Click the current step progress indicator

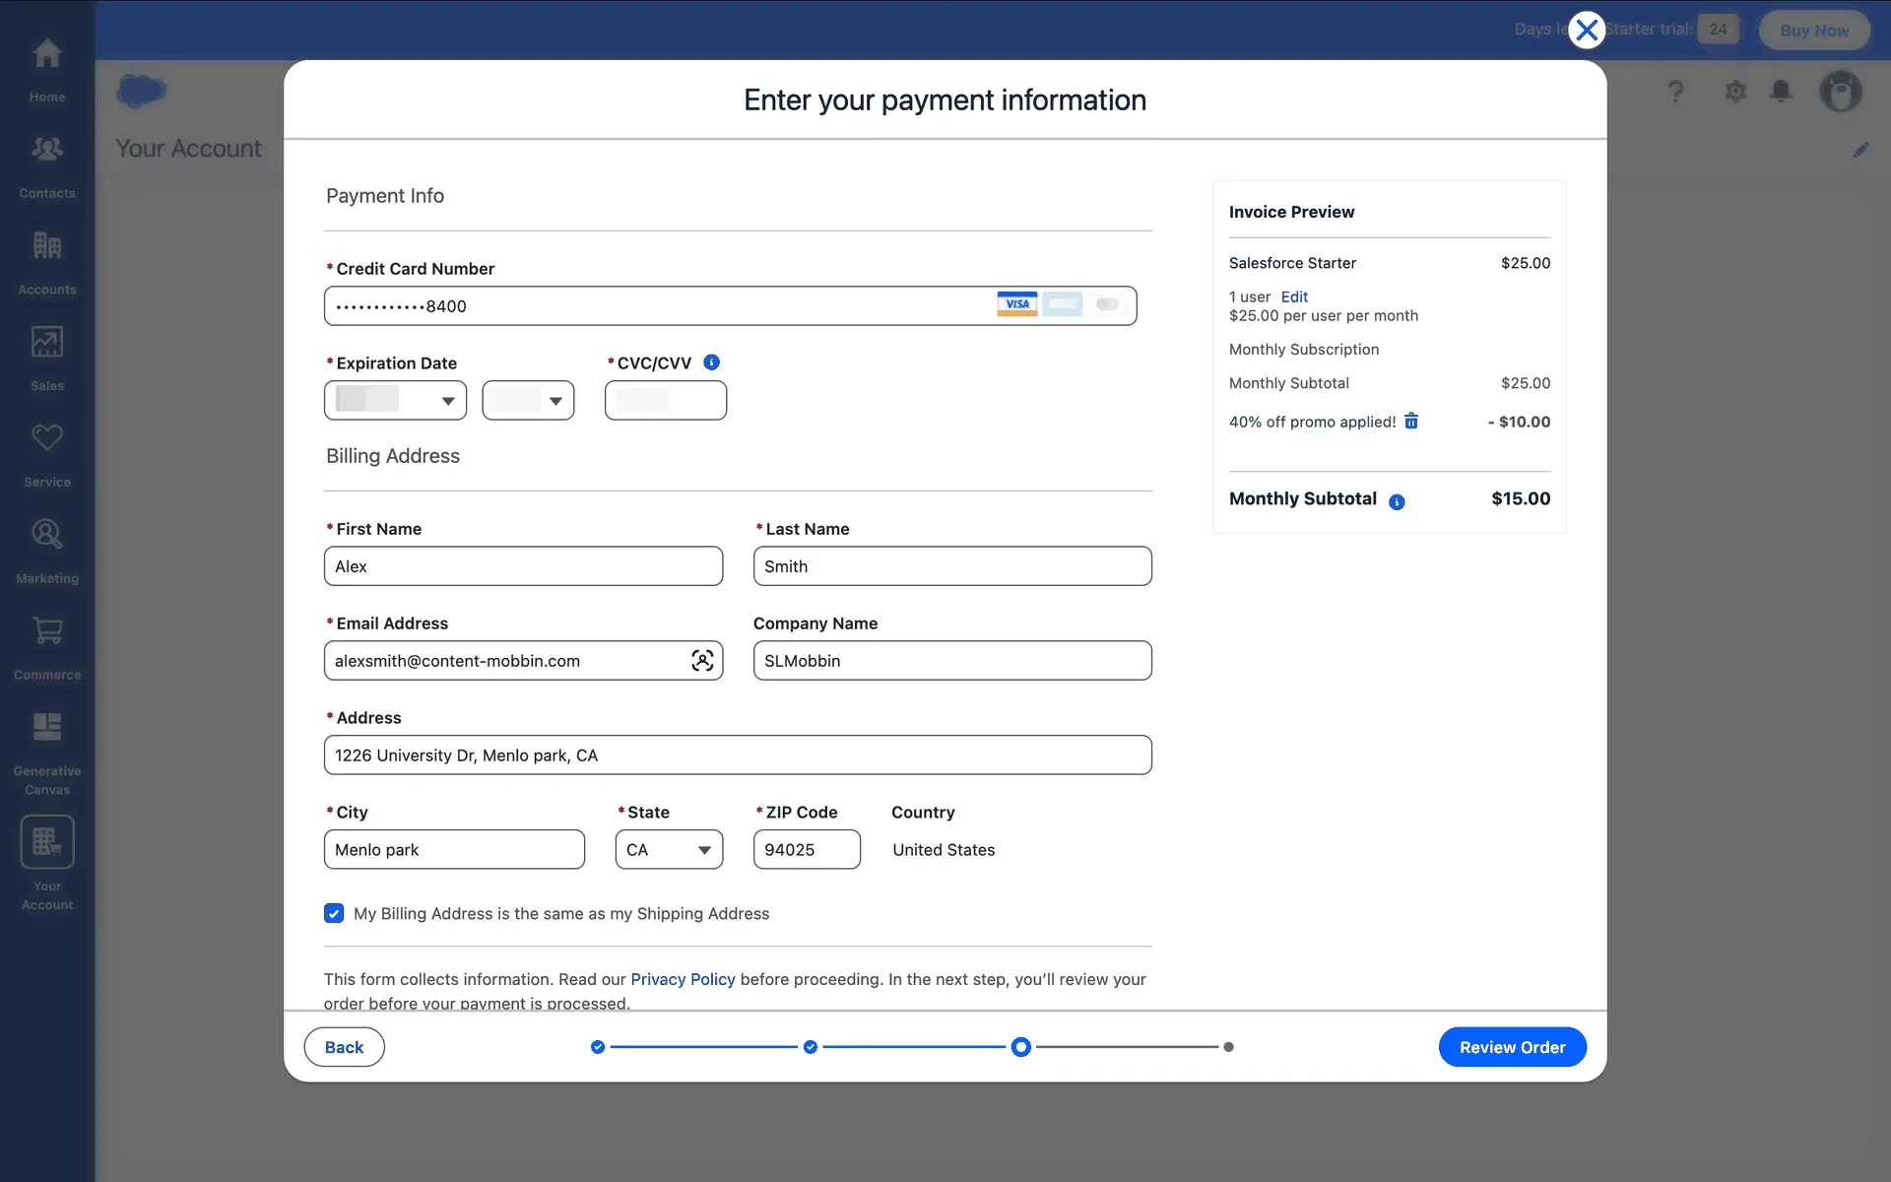pos(1020,1047)
